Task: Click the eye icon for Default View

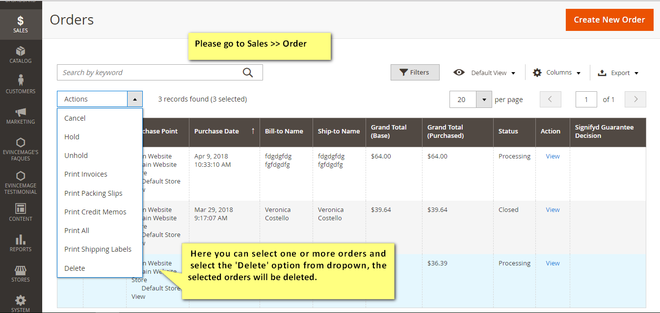Action: pyautogui.click(x=459, y=73)
